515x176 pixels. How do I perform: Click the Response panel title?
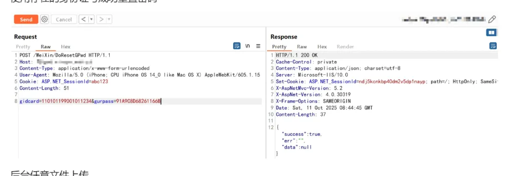284,37
